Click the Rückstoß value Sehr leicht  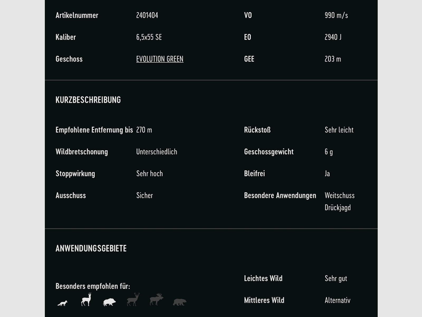coord(339,130)
